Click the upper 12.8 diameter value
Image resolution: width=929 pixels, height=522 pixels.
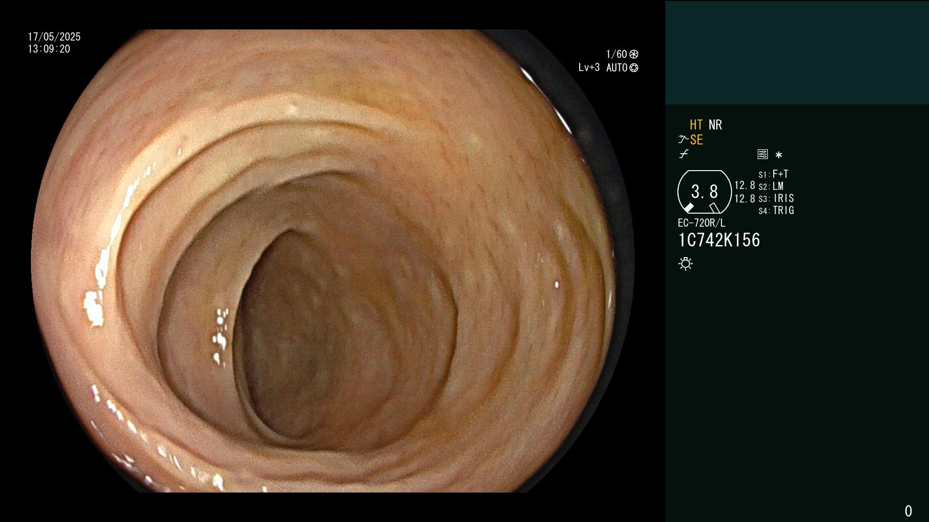click(745, 186)
